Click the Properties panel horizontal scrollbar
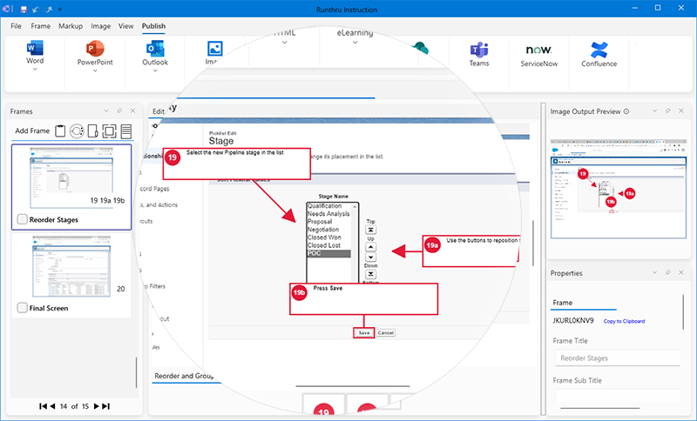The image size is (697, 421). [x=600, y=408]
